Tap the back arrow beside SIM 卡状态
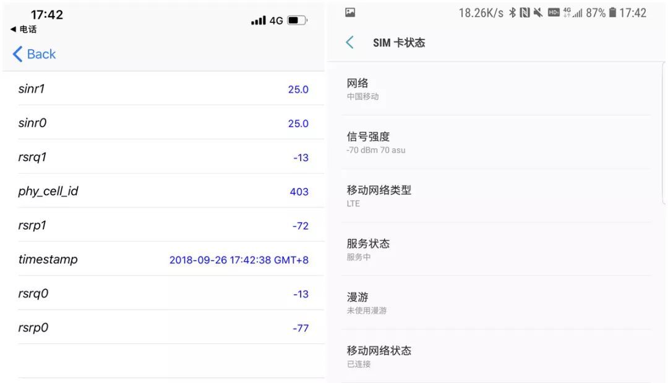Image resolution: width=668 pixels, height=383 pixels. pos(349,42)
